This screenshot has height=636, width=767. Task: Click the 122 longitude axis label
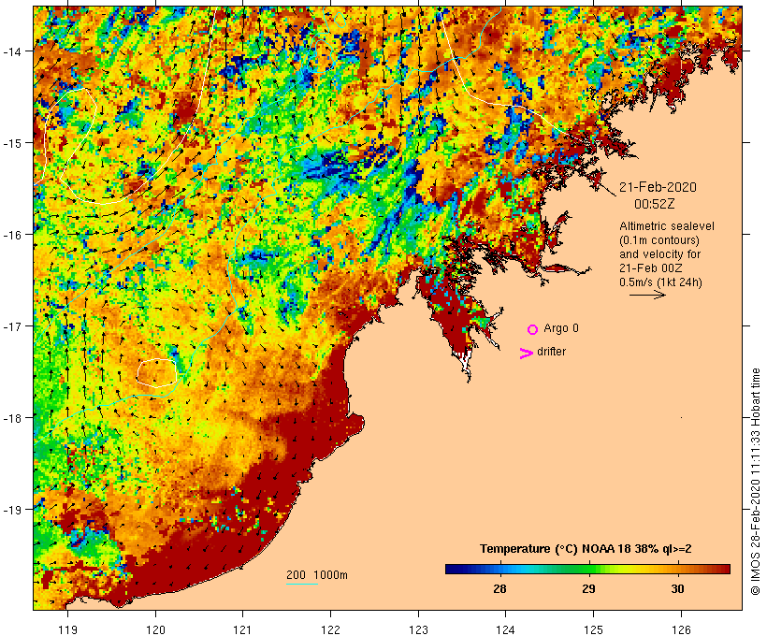[331, 629]
